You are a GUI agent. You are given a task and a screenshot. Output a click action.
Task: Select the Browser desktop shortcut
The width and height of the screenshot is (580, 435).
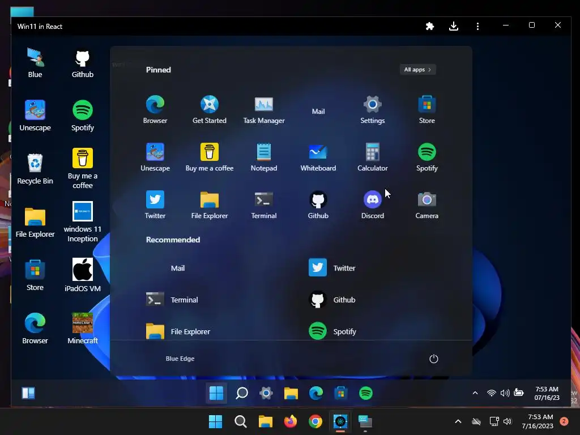point(35,329)
